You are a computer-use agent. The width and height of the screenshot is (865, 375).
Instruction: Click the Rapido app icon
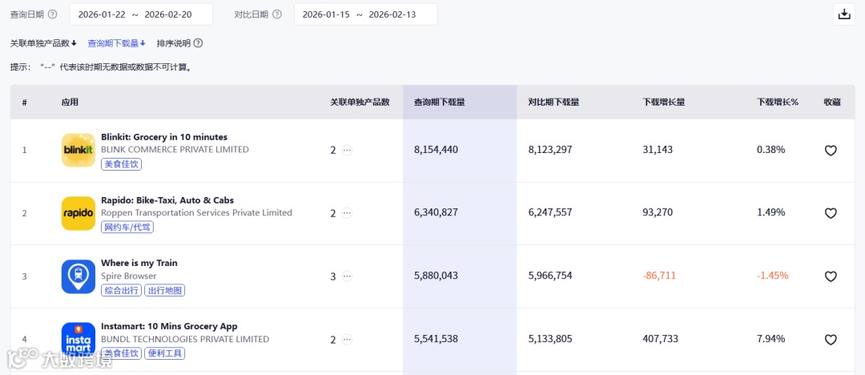78,213
